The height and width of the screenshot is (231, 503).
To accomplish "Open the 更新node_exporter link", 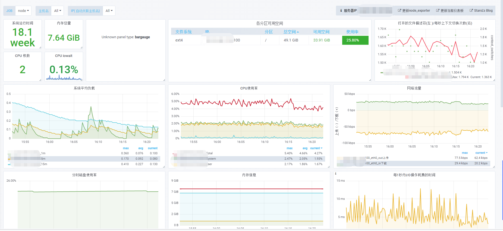I will (x=414, y=11).
